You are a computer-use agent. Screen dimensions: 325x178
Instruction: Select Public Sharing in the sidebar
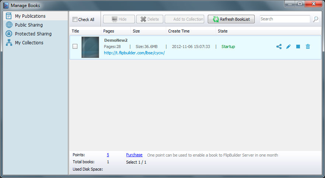[29, 25]
